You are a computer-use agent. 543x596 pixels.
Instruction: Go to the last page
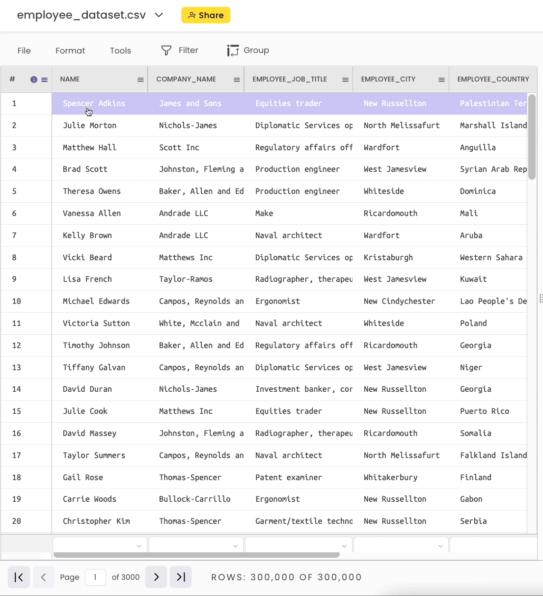pyautogui.click(x=181, y=577)
